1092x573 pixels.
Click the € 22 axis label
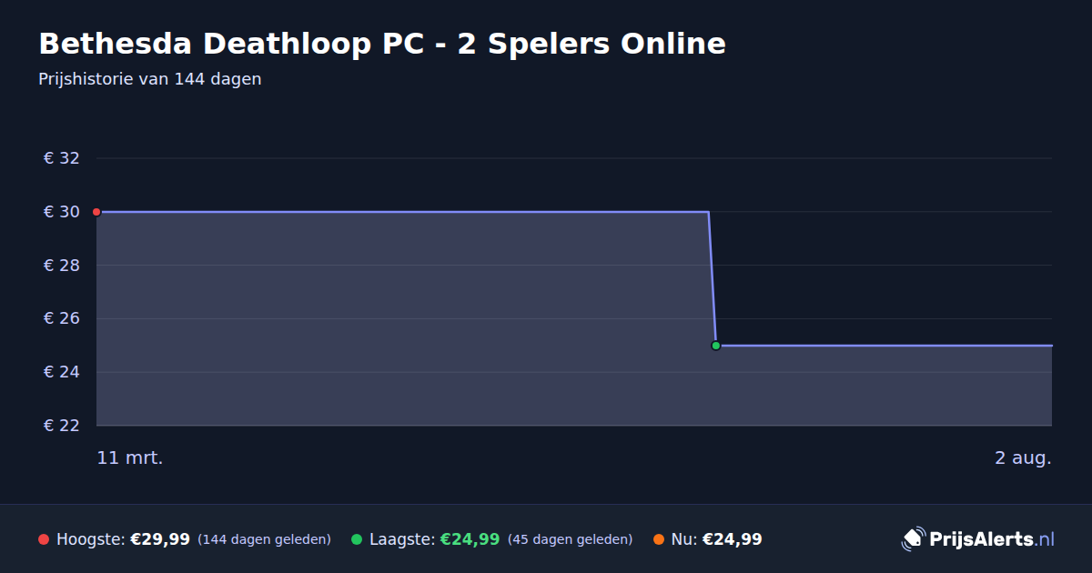tap(62, 426)
